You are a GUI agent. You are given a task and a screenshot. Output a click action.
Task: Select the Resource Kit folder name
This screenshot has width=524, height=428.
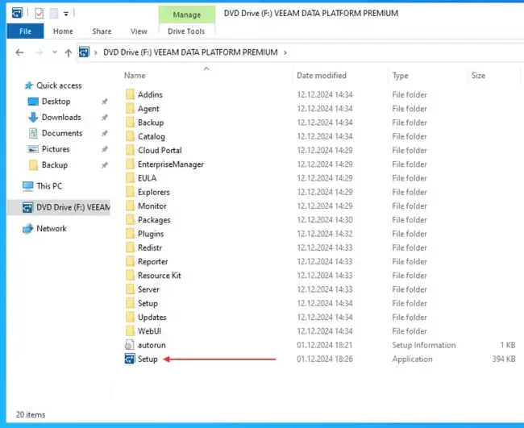point(160,276)
